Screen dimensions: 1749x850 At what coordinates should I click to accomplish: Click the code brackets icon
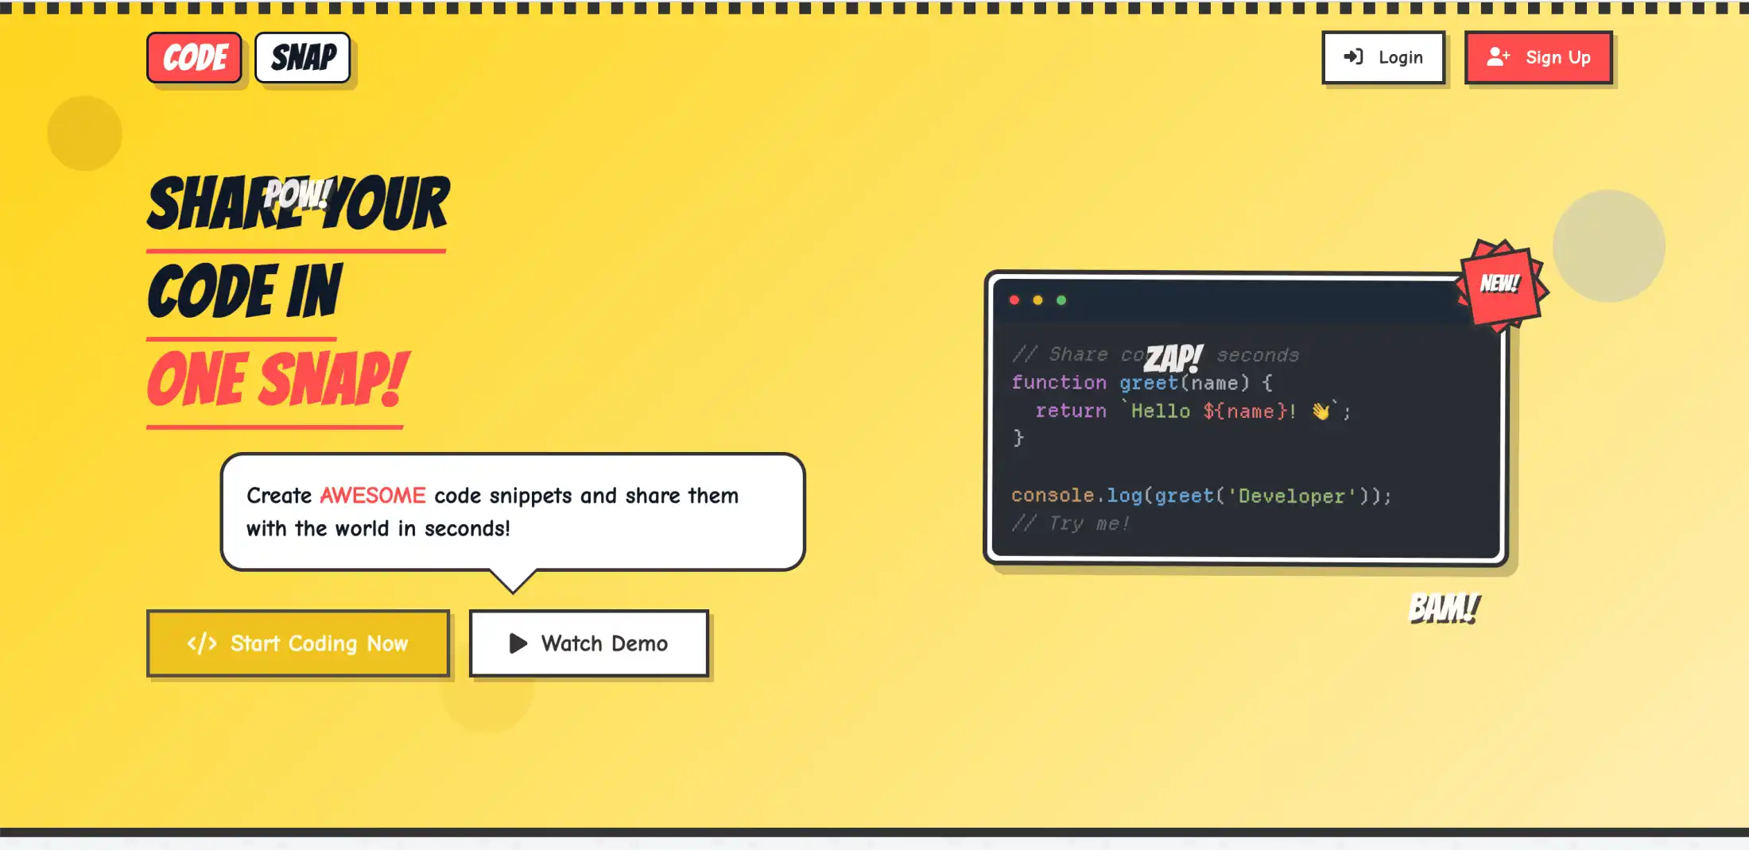pyautogui.click(x=202, y=643)
